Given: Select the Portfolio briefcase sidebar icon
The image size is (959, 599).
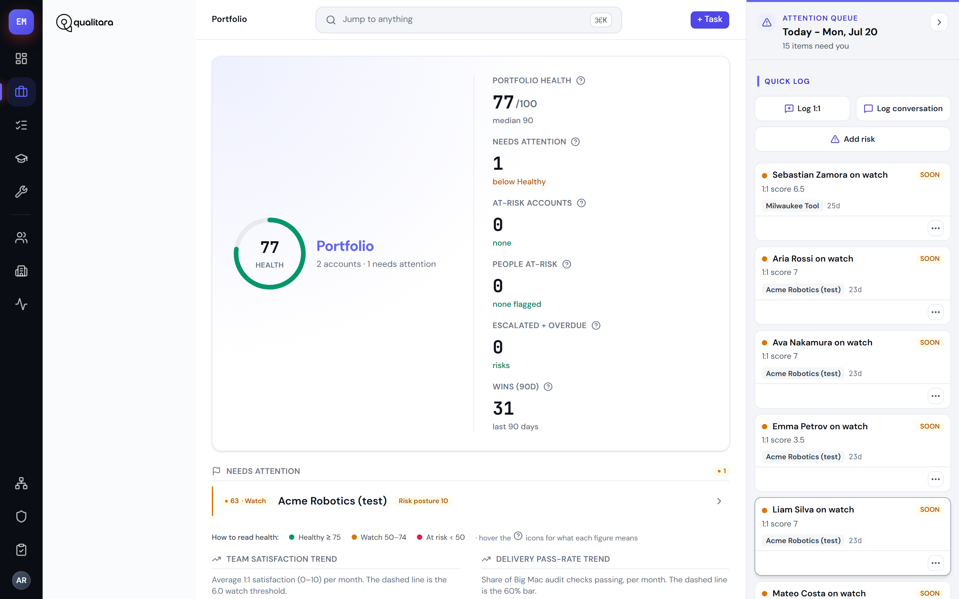Looking at the screenshot, I should tap(21, 92).
